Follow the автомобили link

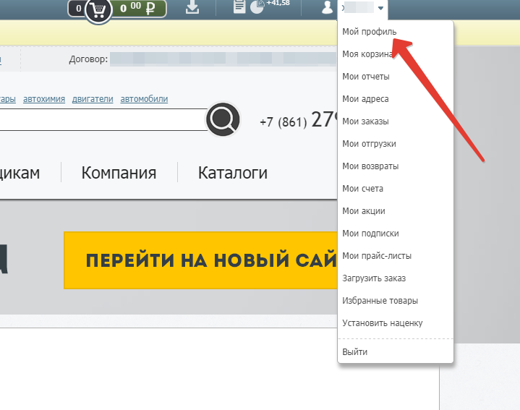point(144,99)
